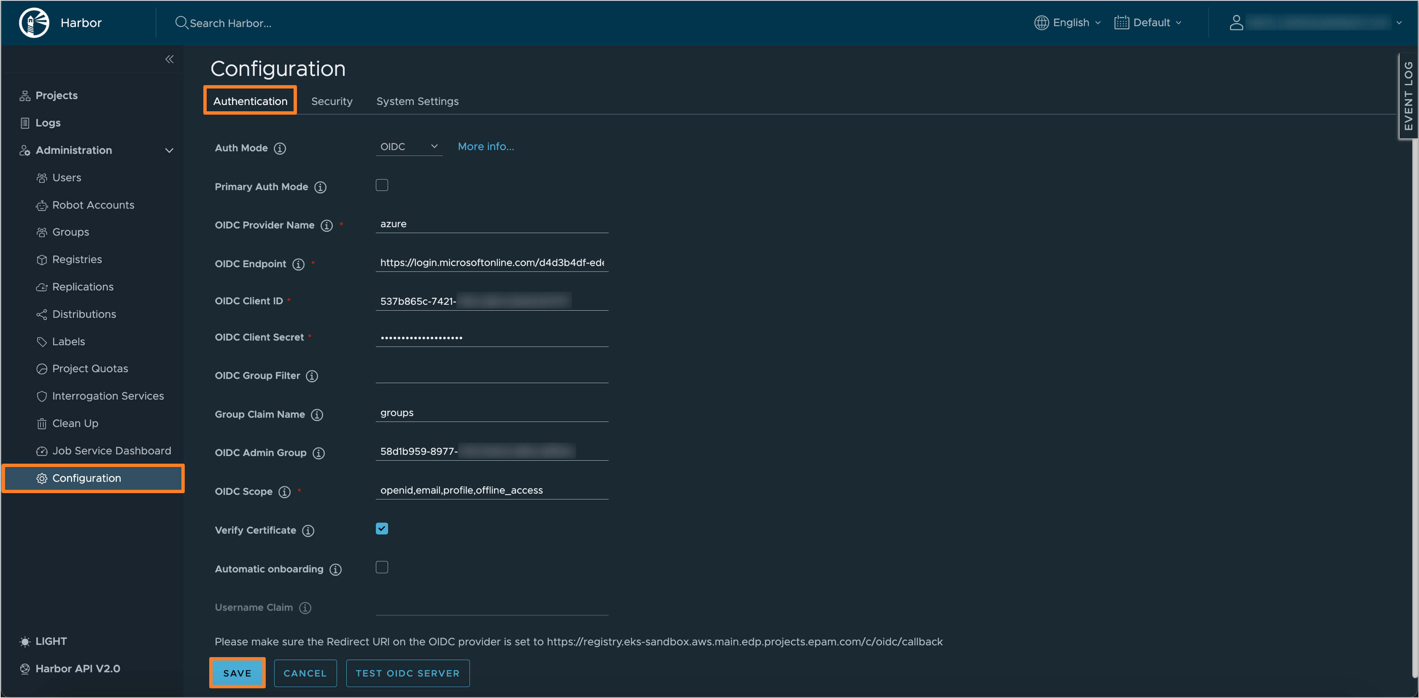Show info for OIDC Group Filter

(312, 376)
